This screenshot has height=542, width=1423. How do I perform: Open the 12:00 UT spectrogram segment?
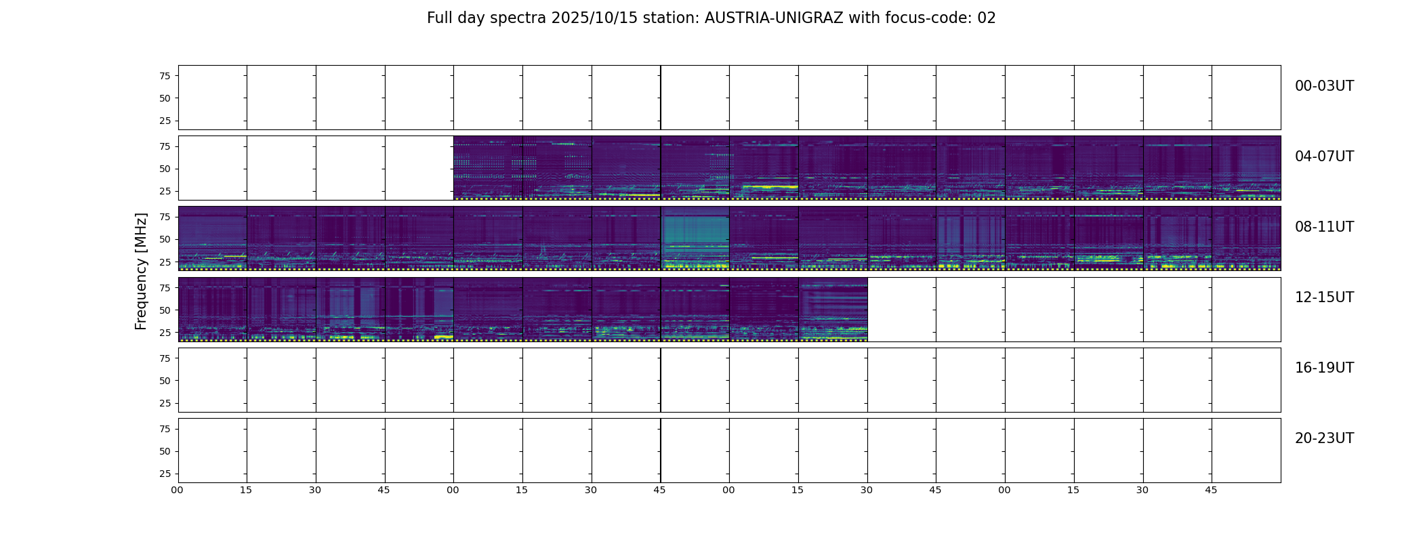pyautogui.click(x=213, y=309)
